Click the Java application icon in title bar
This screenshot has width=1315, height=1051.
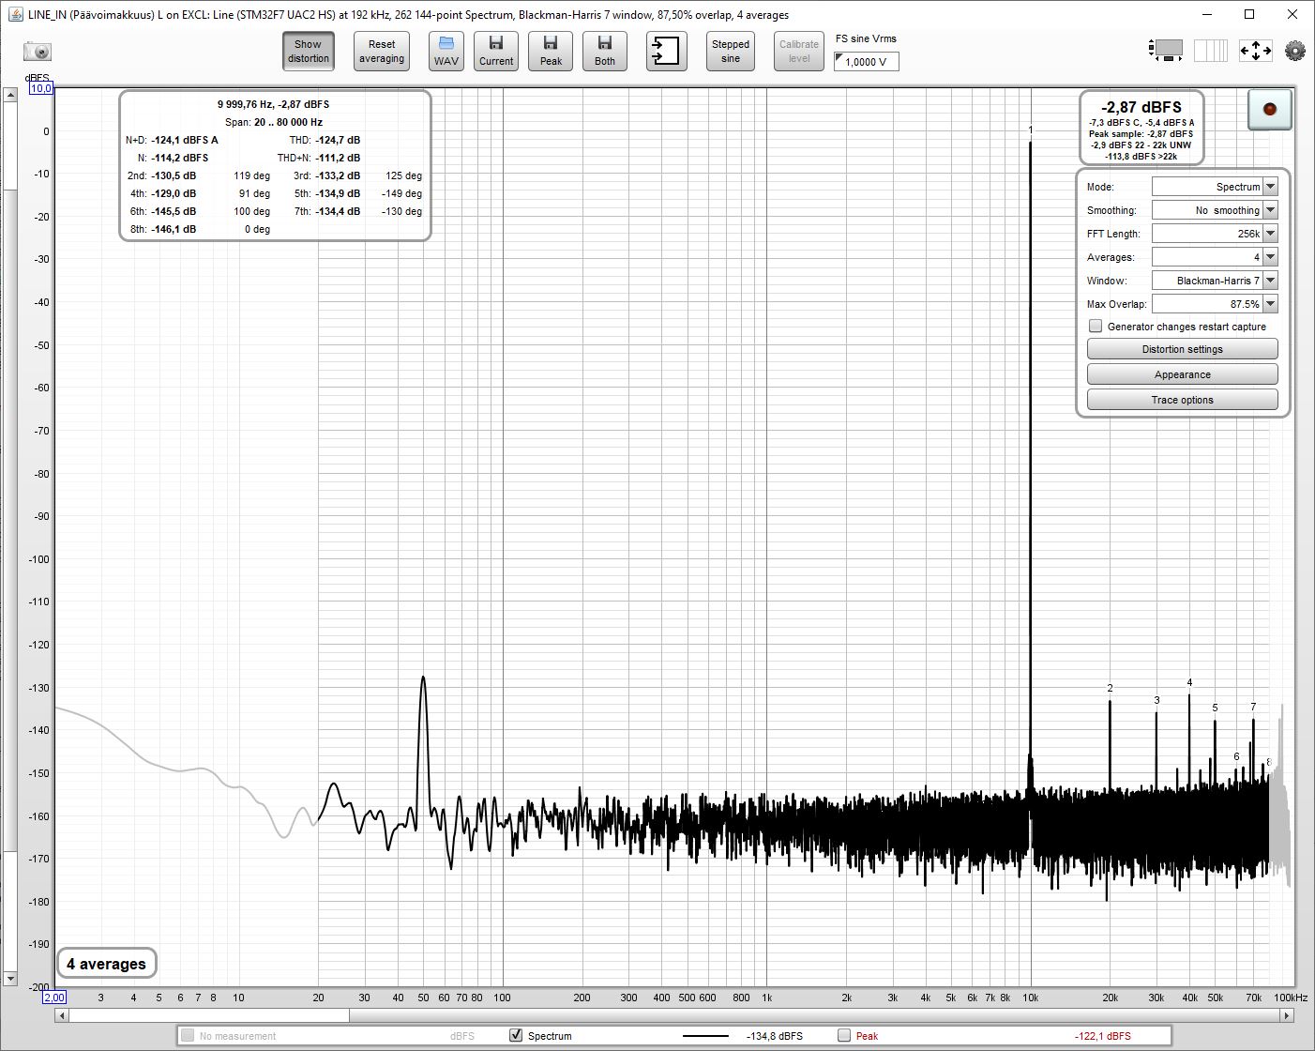[16, 14]
